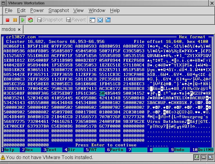Click the file offset value 16,640
The image size is (215, 164).
[x=174, y=41]
